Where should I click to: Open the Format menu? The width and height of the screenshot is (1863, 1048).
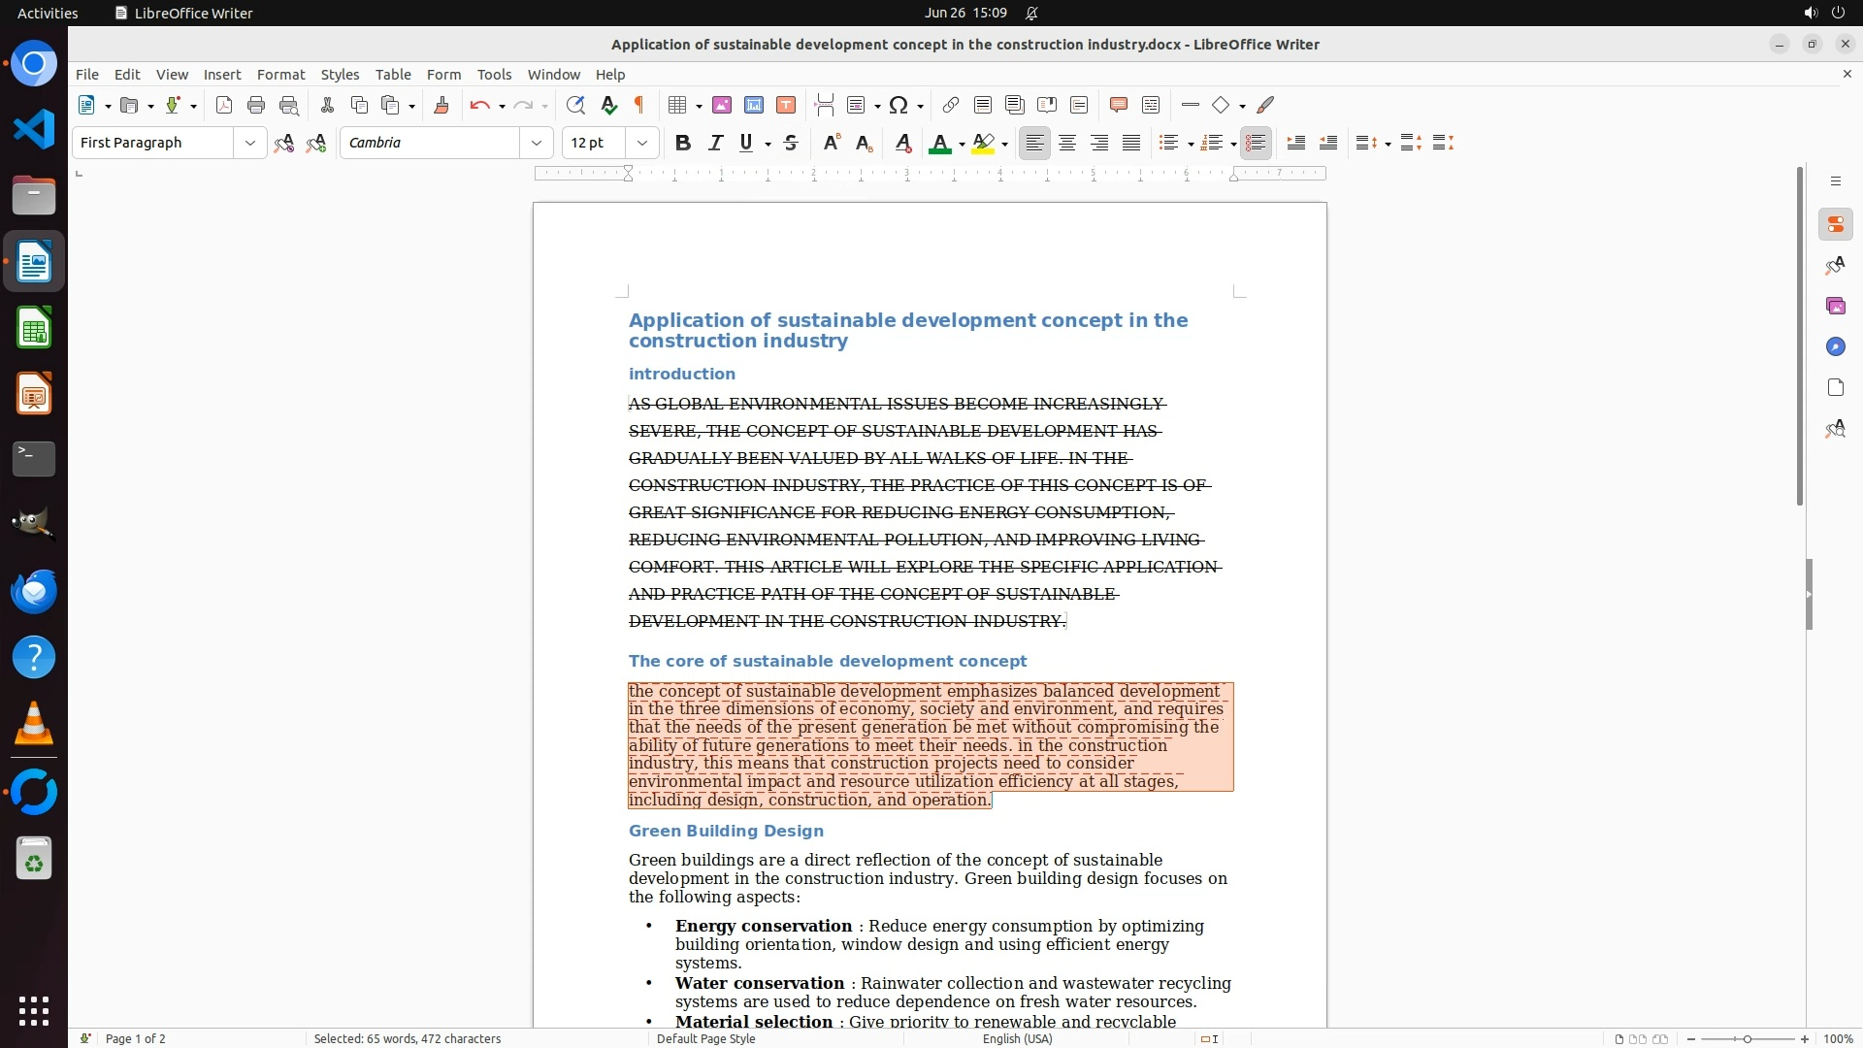(280, 75)
